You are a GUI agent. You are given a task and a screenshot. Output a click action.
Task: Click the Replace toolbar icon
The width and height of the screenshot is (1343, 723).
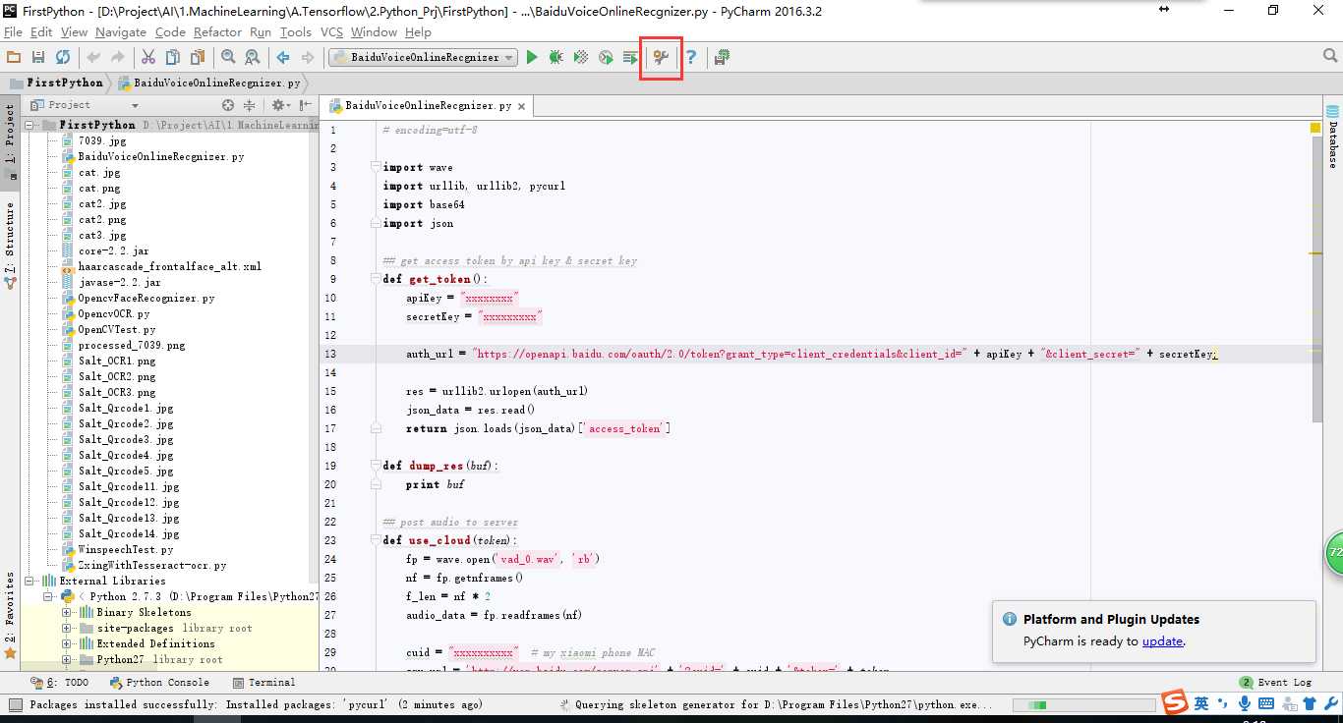253,58
